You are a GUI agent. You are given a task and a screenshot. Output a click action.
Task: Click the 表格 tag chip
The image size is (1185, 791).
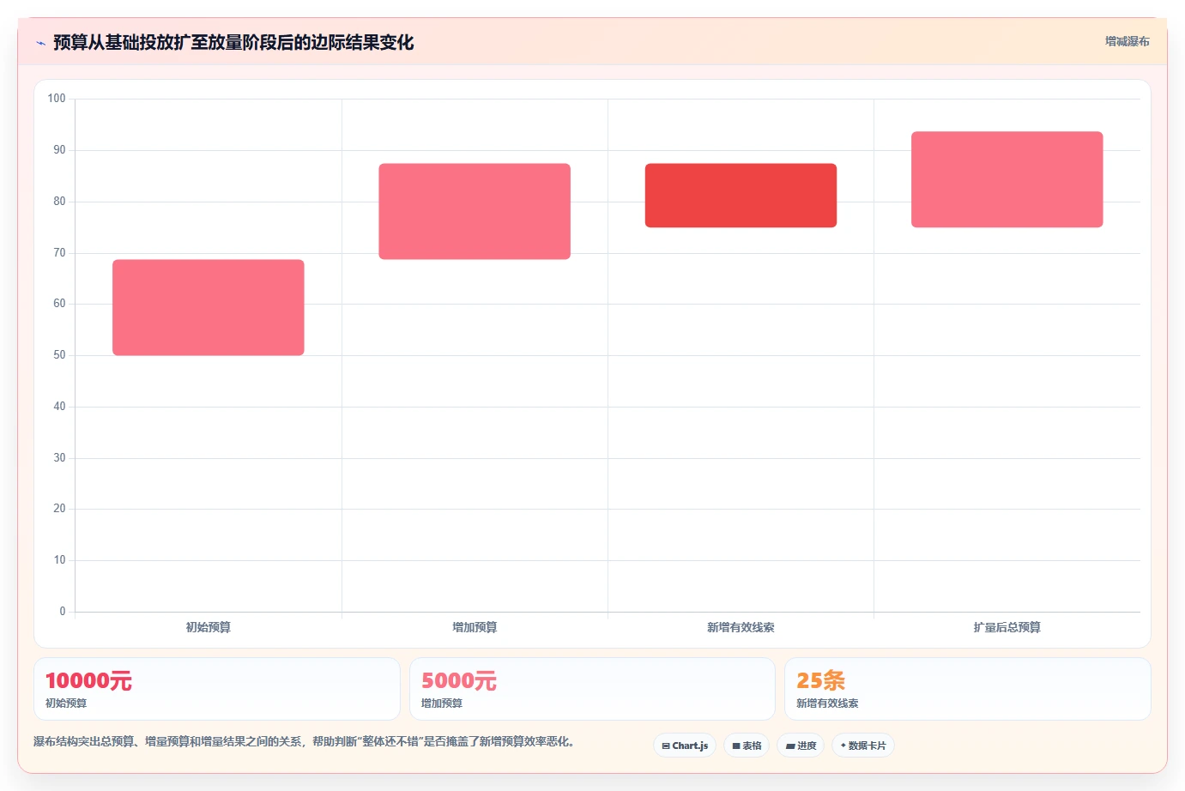[747, 746]
